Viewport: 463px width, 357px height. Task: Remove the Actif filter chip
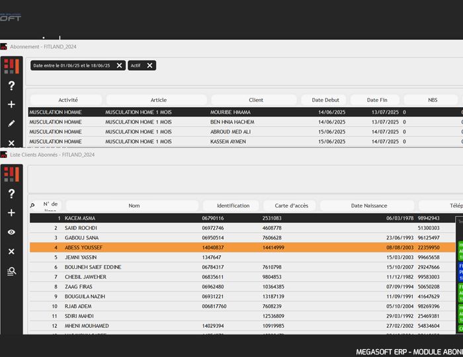coord(149,65)
